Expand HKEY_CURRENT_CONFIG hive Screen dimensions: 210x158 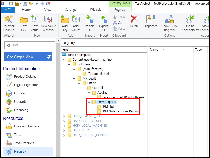tap(64, 135)
